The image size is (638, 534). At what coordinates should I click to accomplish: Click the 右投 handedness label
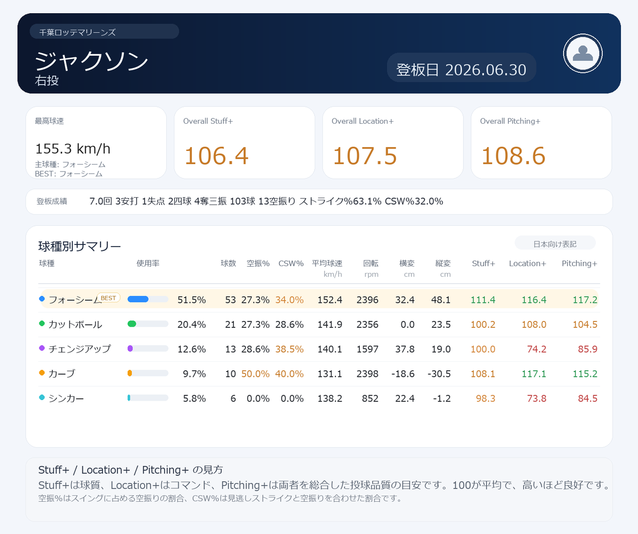[x=47, y=81]
